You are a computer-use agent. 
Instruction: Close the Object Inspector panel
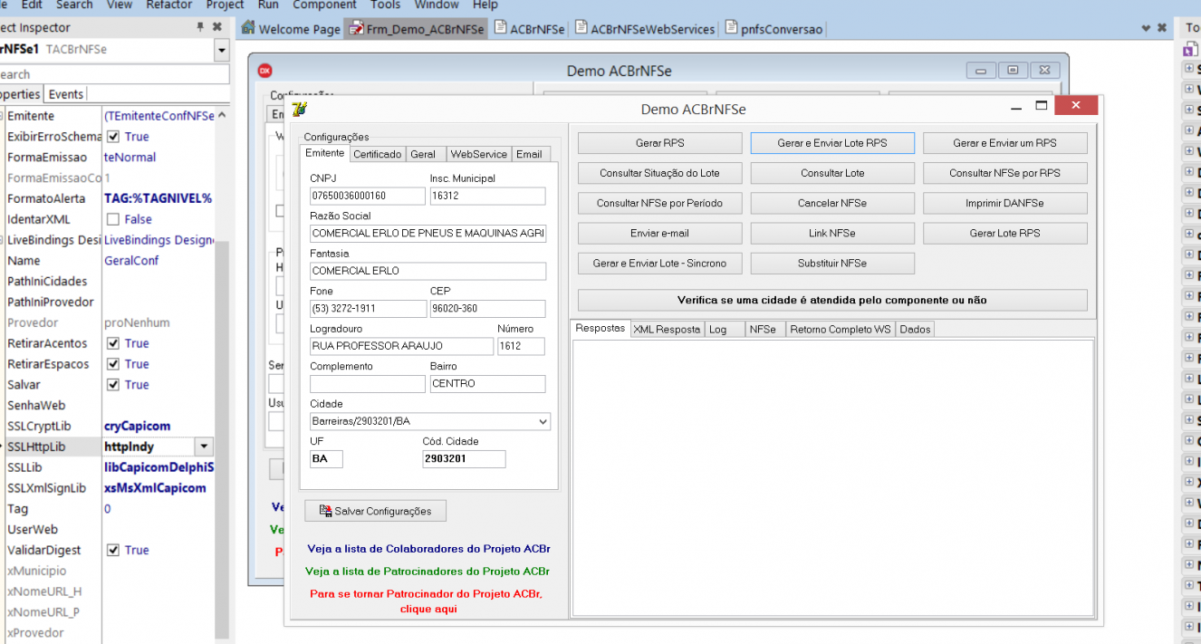pyautogui.click(x=217, y=28)
